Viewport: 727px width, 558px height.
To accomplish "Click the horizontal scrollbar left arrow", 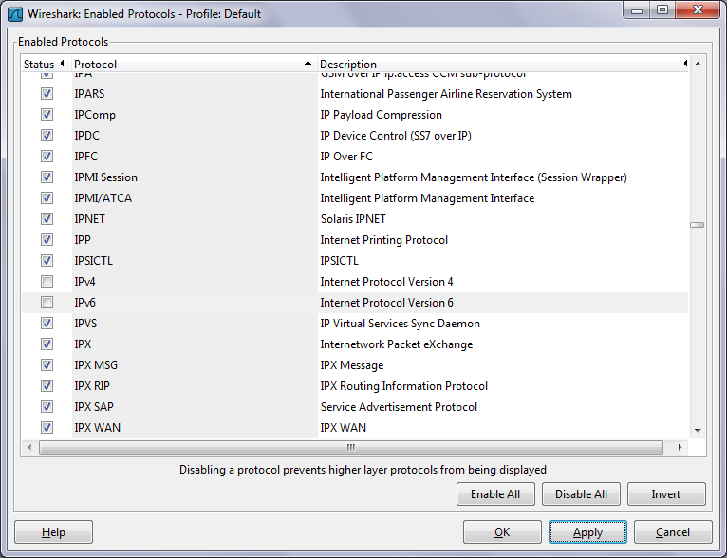I will (29, 447).
